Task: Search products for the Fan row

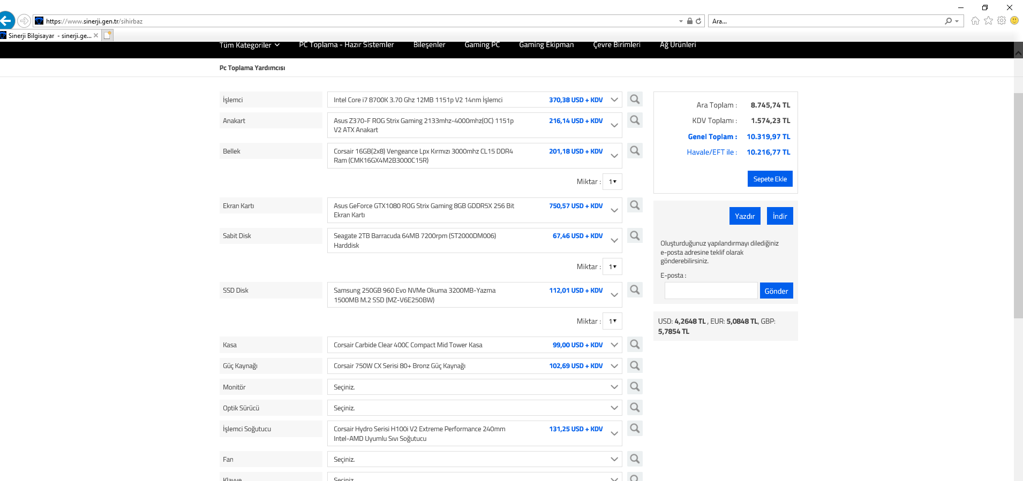Action: tap(635, 459)
